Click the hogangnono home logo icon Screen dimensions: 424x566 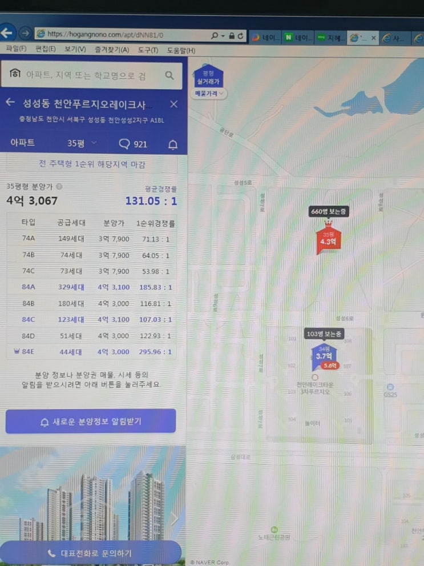click(15, 73)
